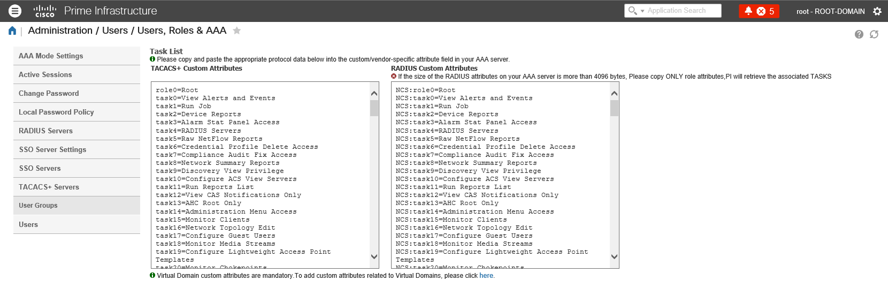The width and height of the screenshot is (888, 288).
Task: Click the RADIUS Custom Attributes label
Action: 434,69
